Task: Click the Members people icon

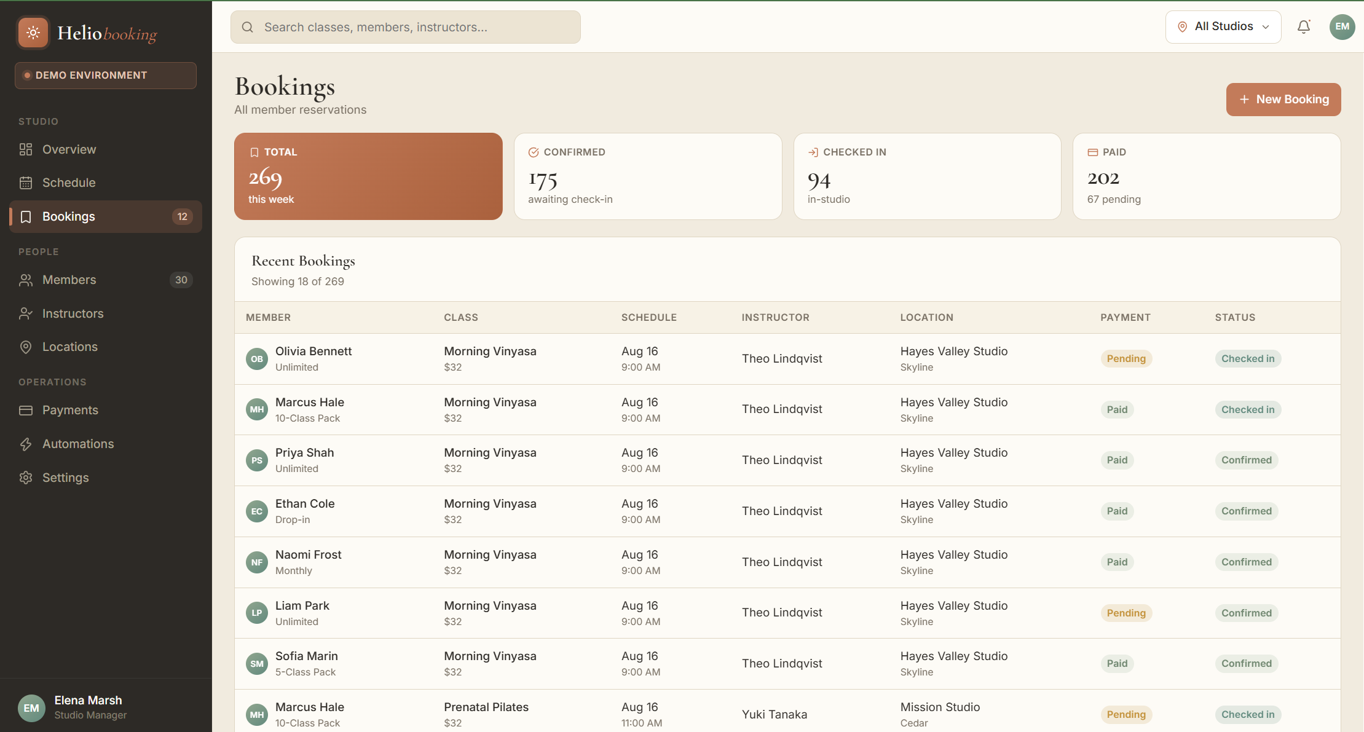Action: [26, 280]
